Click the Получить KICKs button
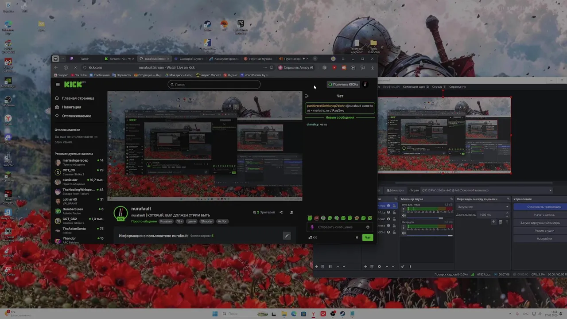Viewport: 567px width, 319px height. coord(343,84)
